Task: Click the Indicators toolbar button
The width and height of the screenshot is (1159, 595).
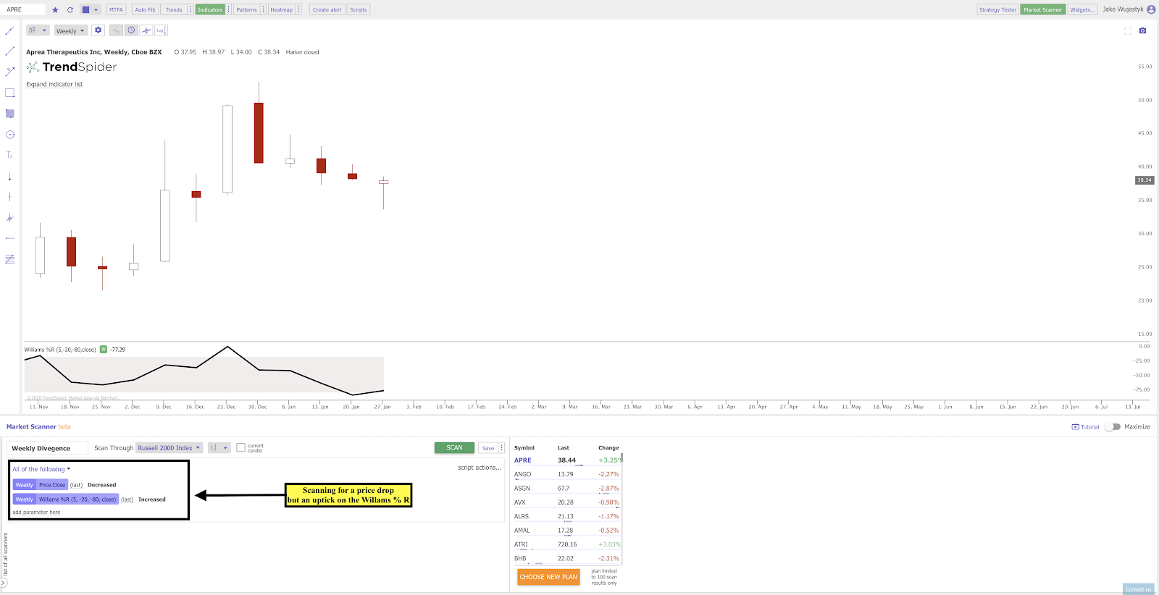Action: [x=210, y=9]
